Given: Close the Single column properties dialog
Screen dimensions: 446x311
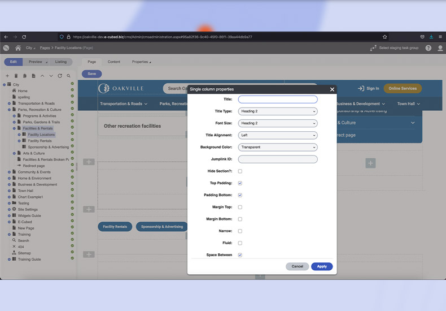Looking at the screenshot, I should 332,89.
